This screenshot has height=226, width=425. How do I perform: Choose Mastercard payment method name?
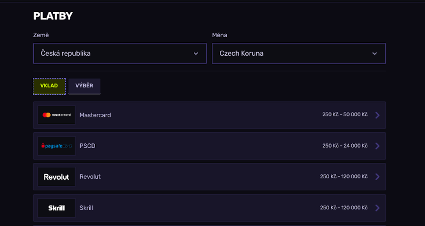click(x=95, y=115)
